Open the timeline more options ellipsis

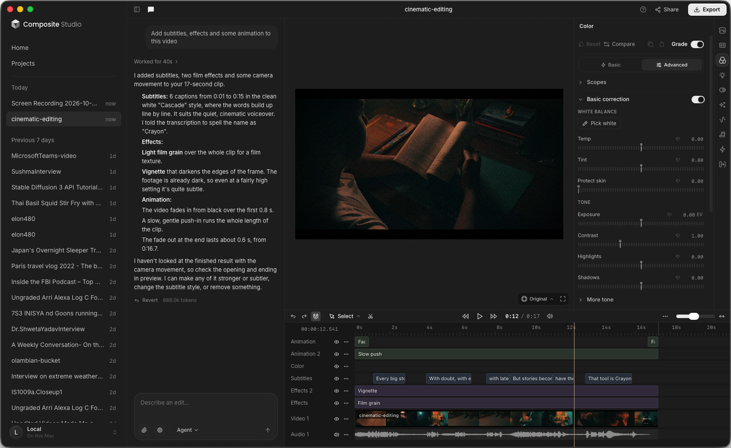pyautogui.click(x=665, y=316)
